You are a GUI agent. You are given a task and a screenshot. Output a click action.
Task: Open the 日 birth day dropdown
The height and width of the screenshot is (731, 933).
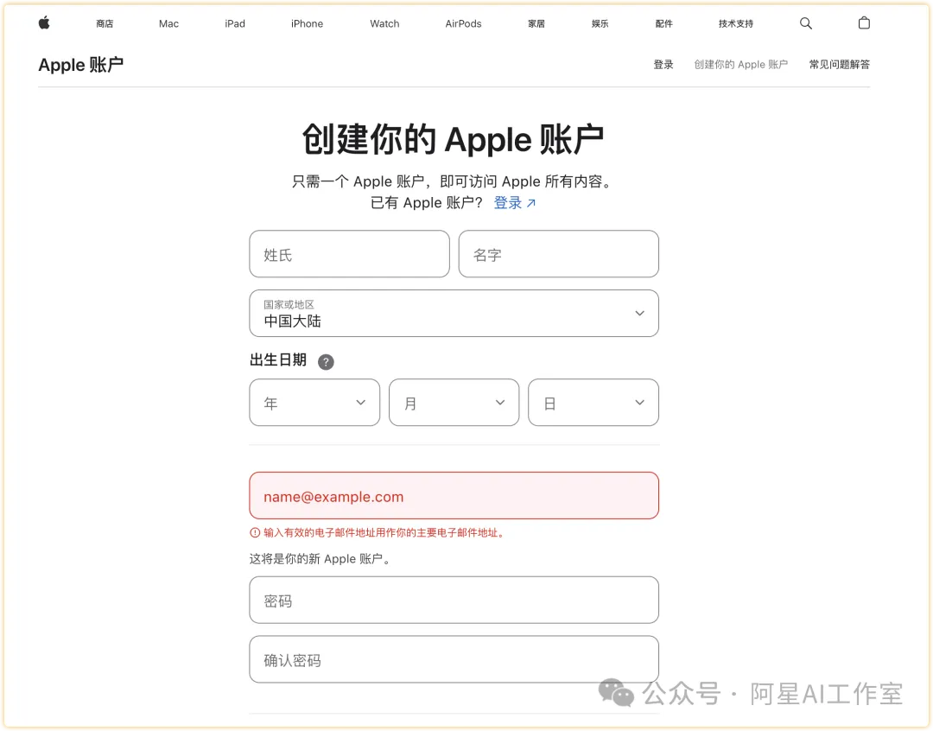593,403
